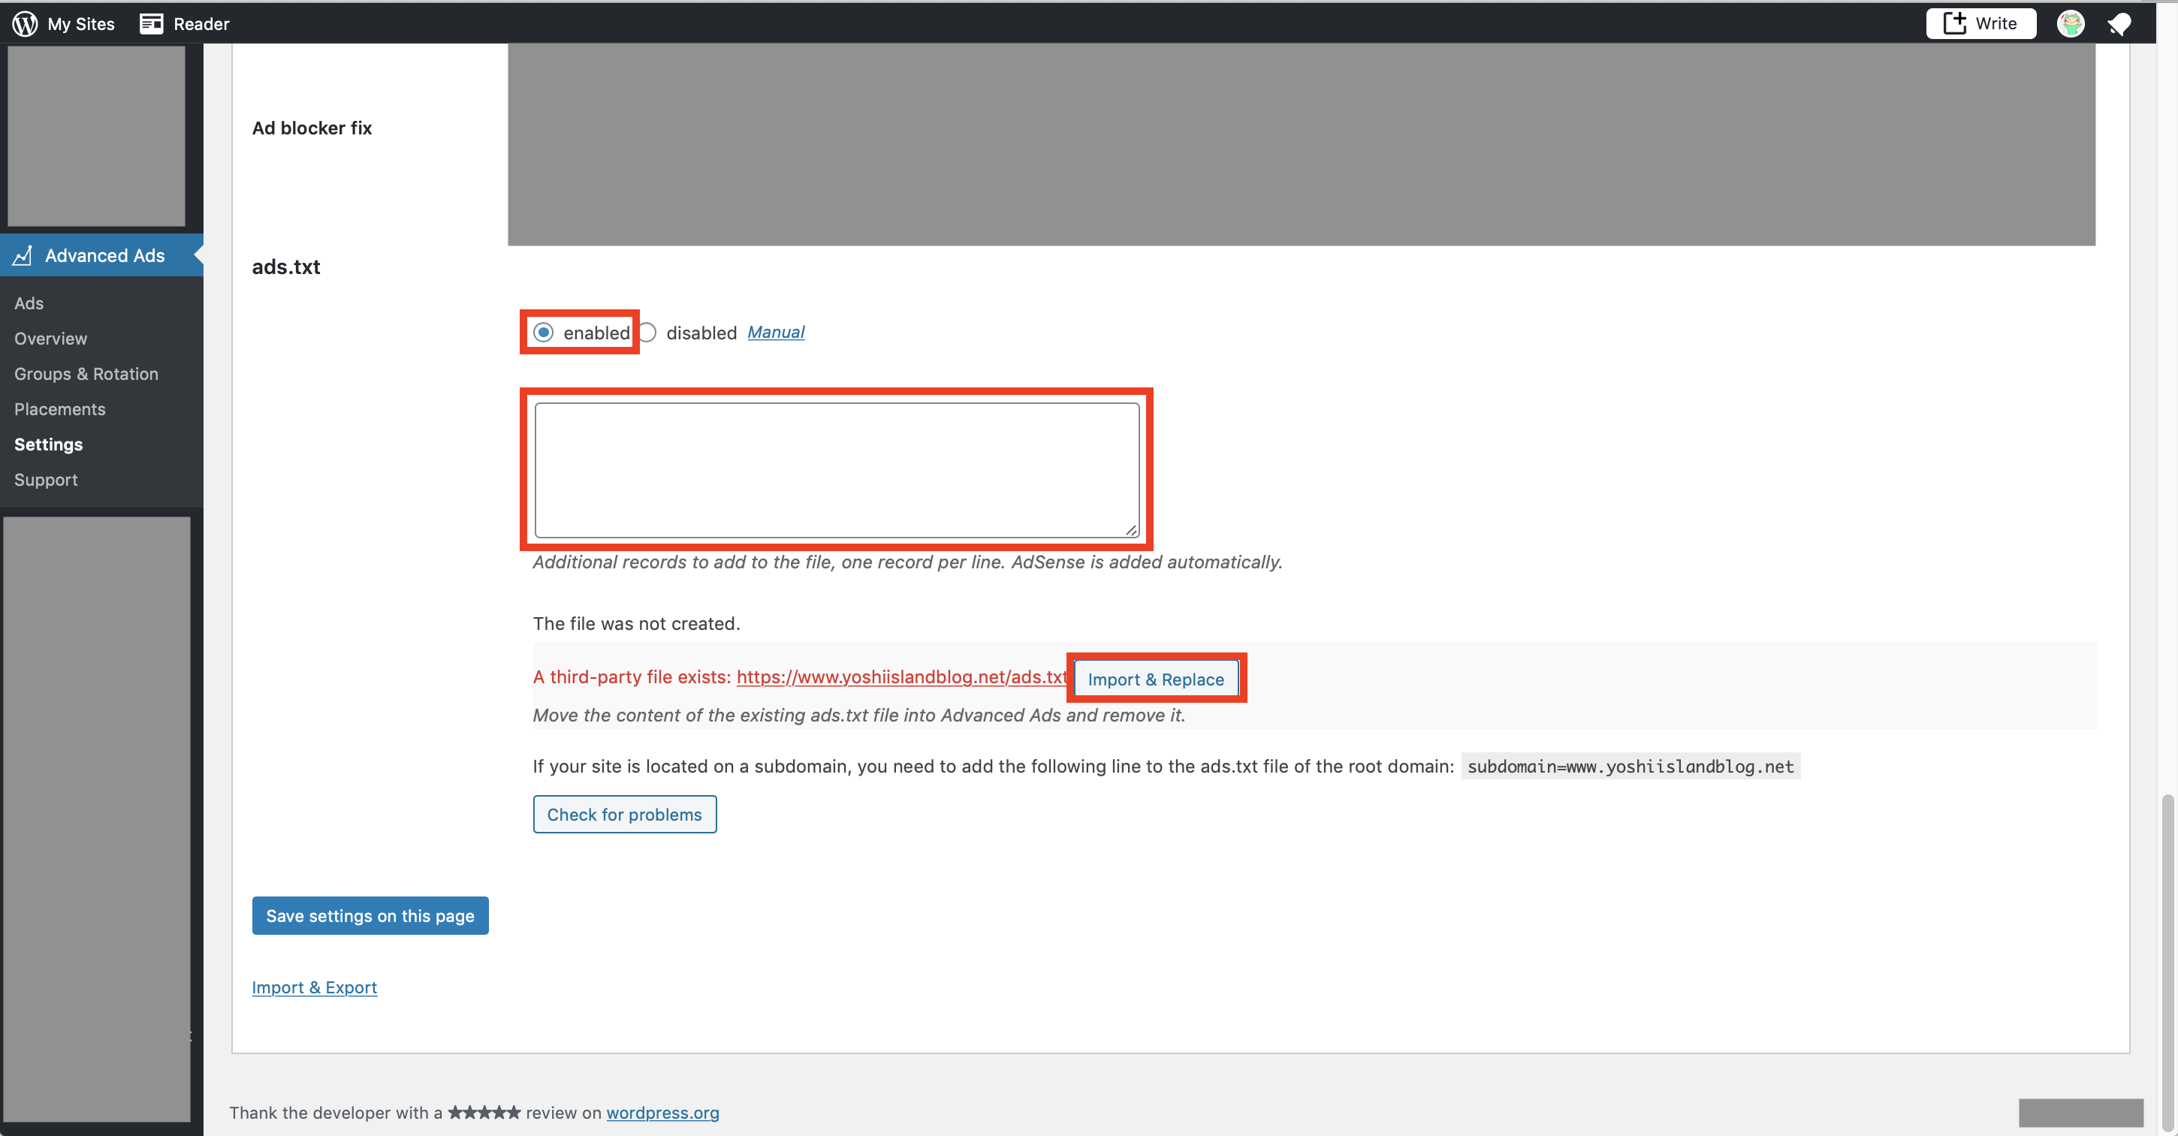Open the notifications bell icon
2178x1136 pixels.
[2119, 24]
